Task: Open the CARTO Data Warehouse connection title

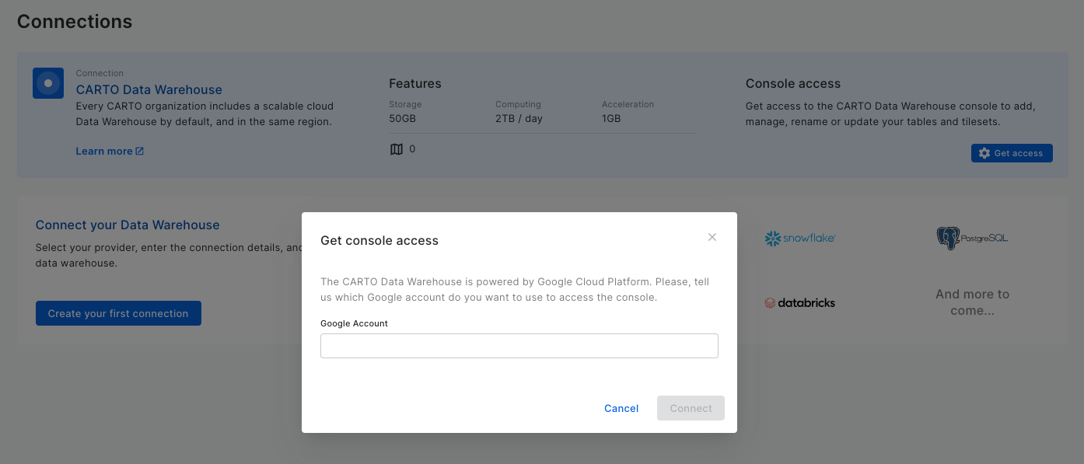Action: click(149, 89)
